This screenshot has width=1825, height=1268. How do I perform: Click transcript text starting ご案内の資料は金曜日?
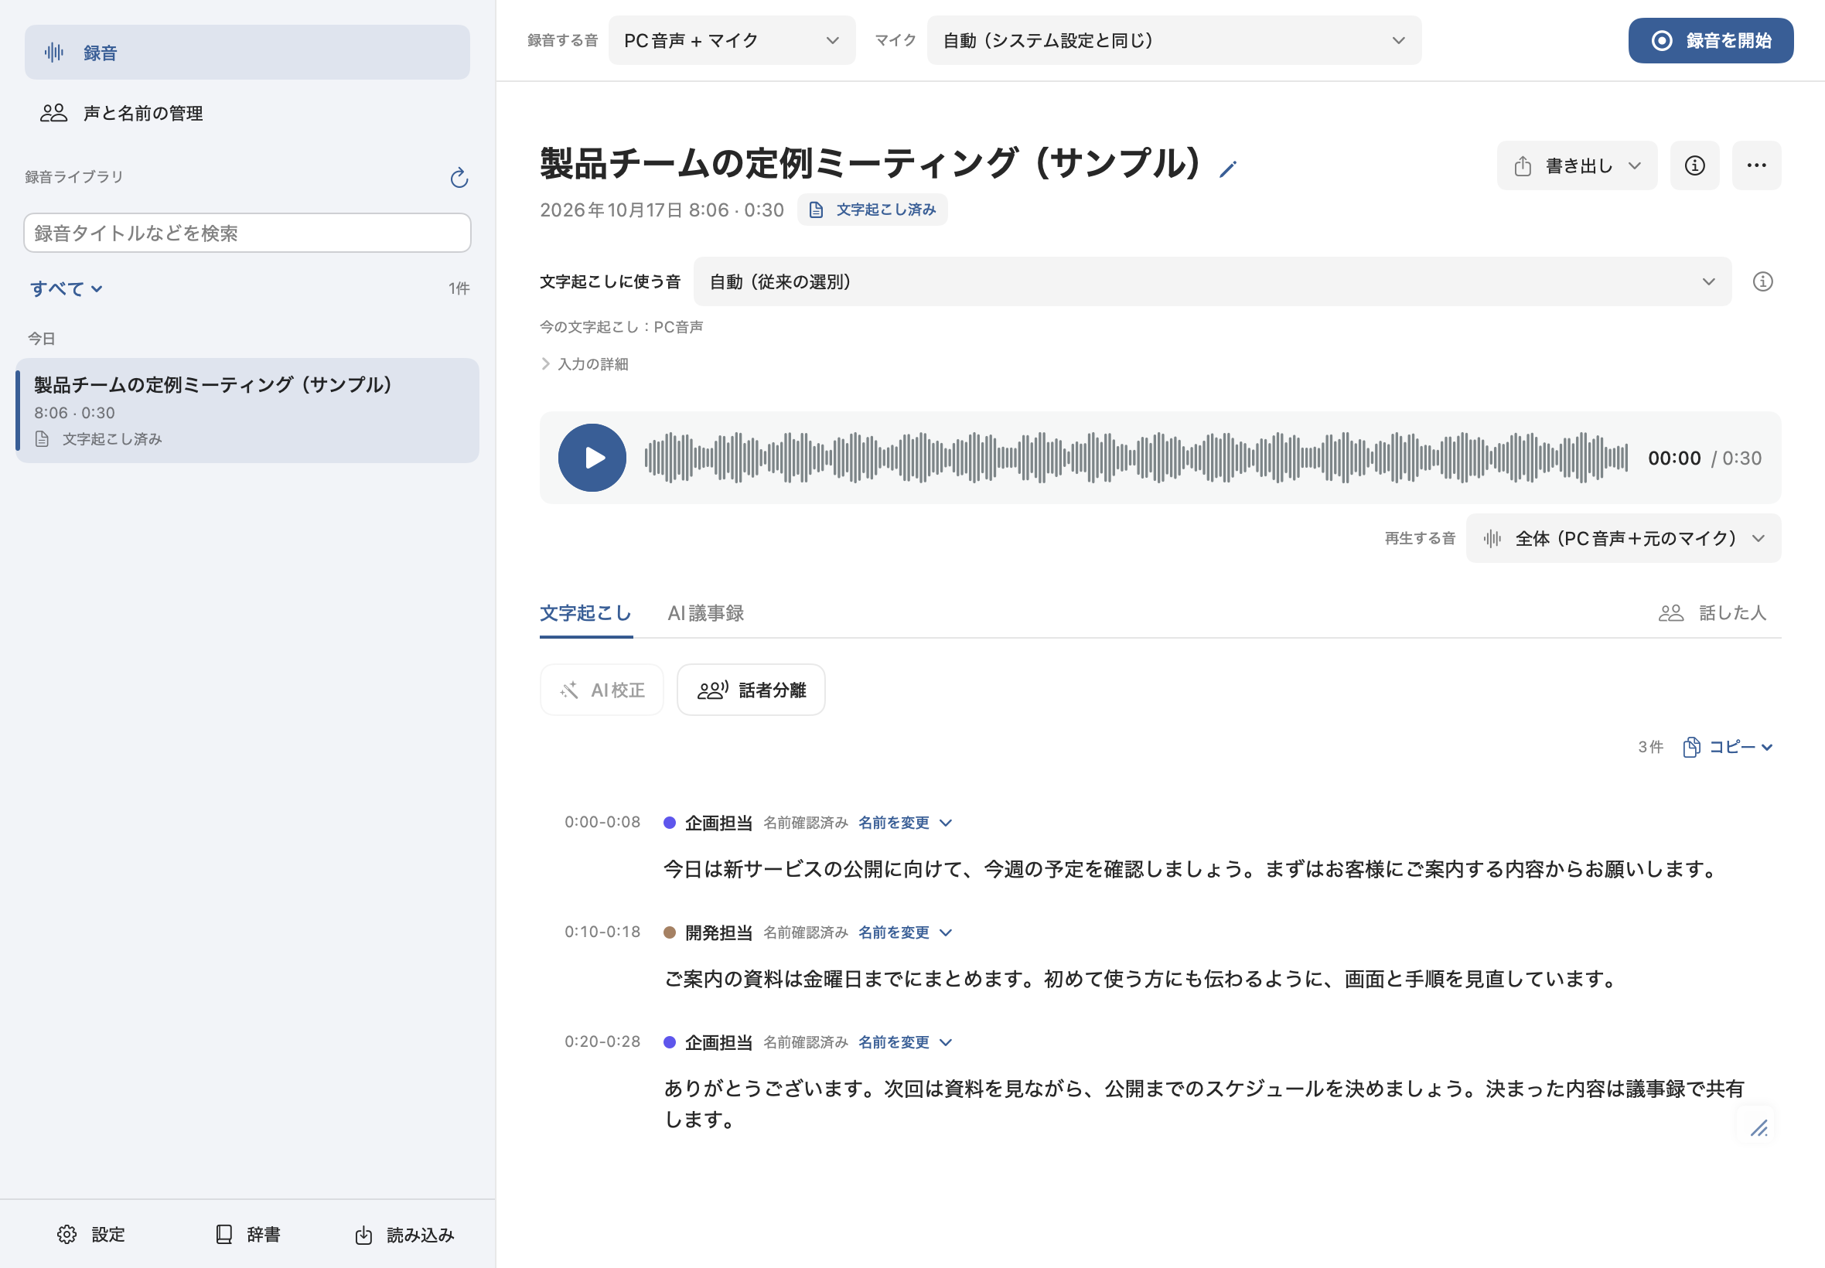1141,979
